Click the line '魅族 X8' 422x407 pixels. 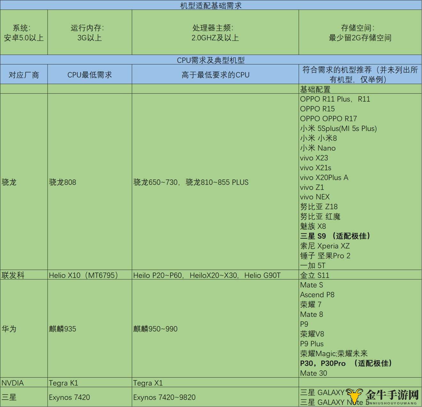pyautogui.click(x=313, y=226)
